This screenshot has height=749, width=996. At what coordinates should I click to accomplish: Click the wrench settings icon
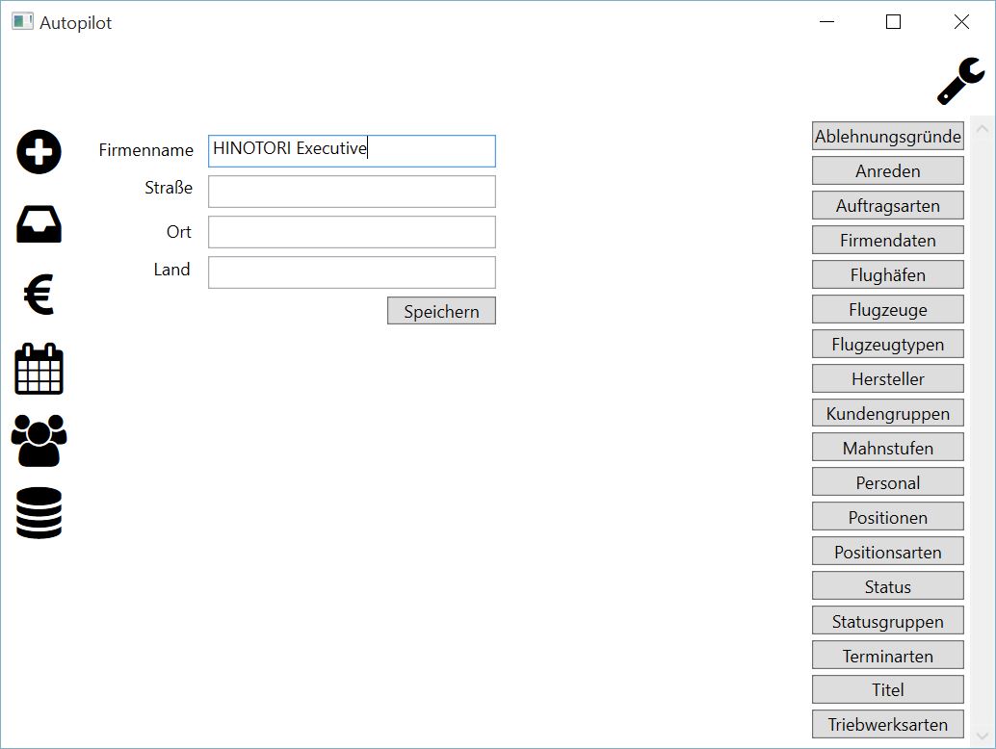point(961,81)
